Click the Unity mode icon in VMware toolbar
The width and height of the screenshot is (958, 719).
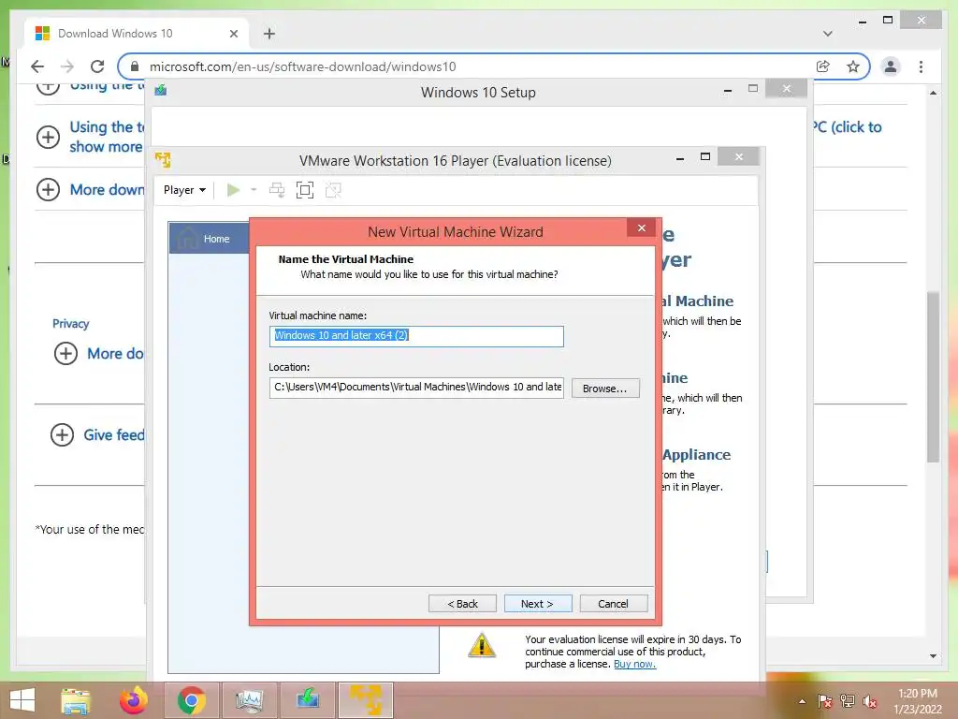pyautogui.click(x=333, y=190)
